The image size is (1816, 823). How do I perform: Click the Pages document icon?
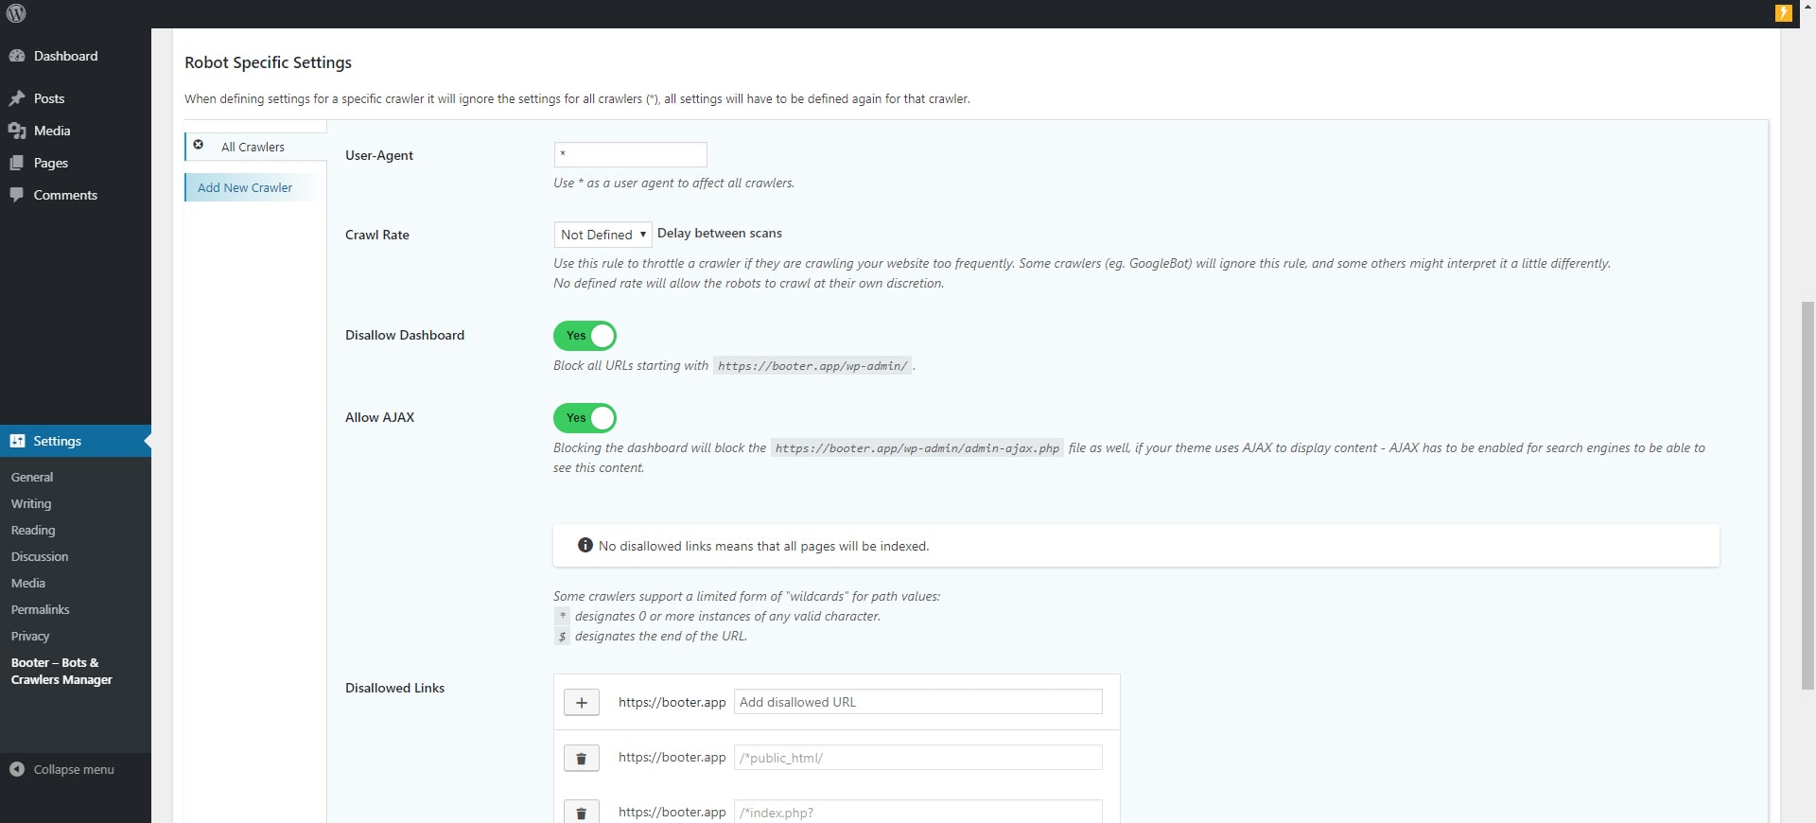(17, 163)
